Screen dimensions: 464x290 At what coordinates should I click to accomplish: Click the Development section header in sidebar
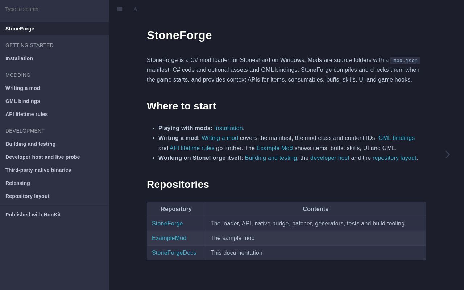tap(25, 131)
